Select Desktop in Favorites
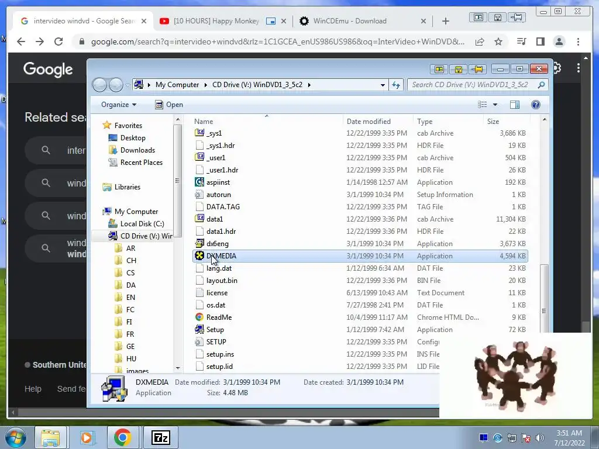Screen dimensions: 599x449 133,138
